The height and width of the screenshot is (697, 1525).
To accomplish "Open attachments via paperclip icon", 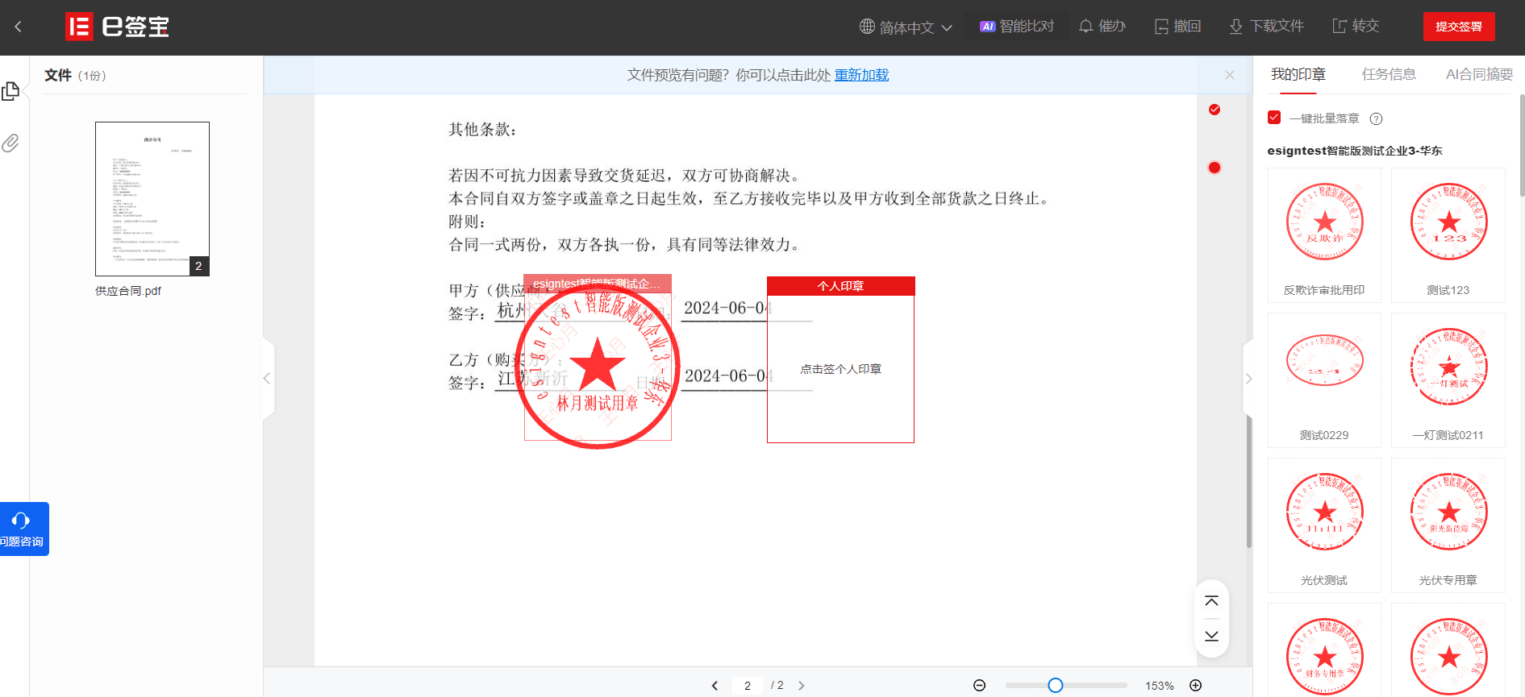I will pyautogui.click(x=10, y=143).
